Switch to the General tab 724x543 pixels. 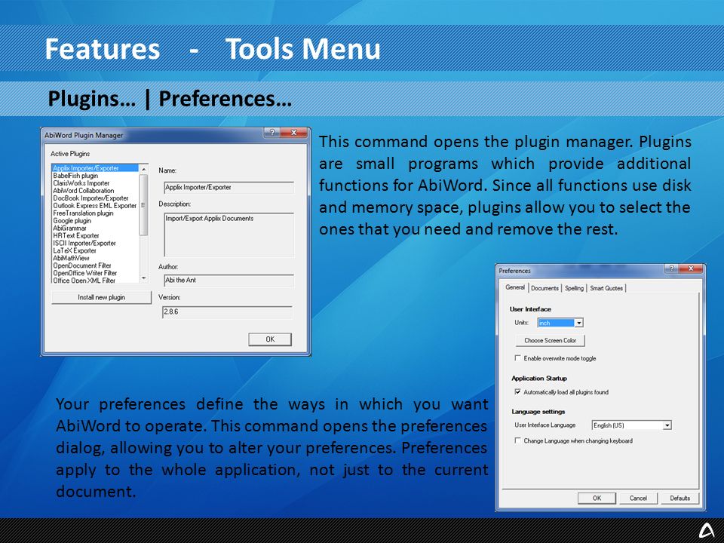click(515, 287)
